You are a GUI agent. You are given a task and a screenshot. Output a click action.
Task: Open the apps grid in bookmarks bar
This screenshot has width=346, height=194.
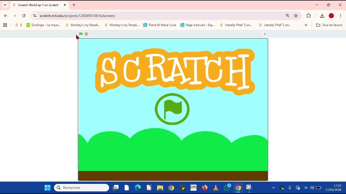[5, 25]
